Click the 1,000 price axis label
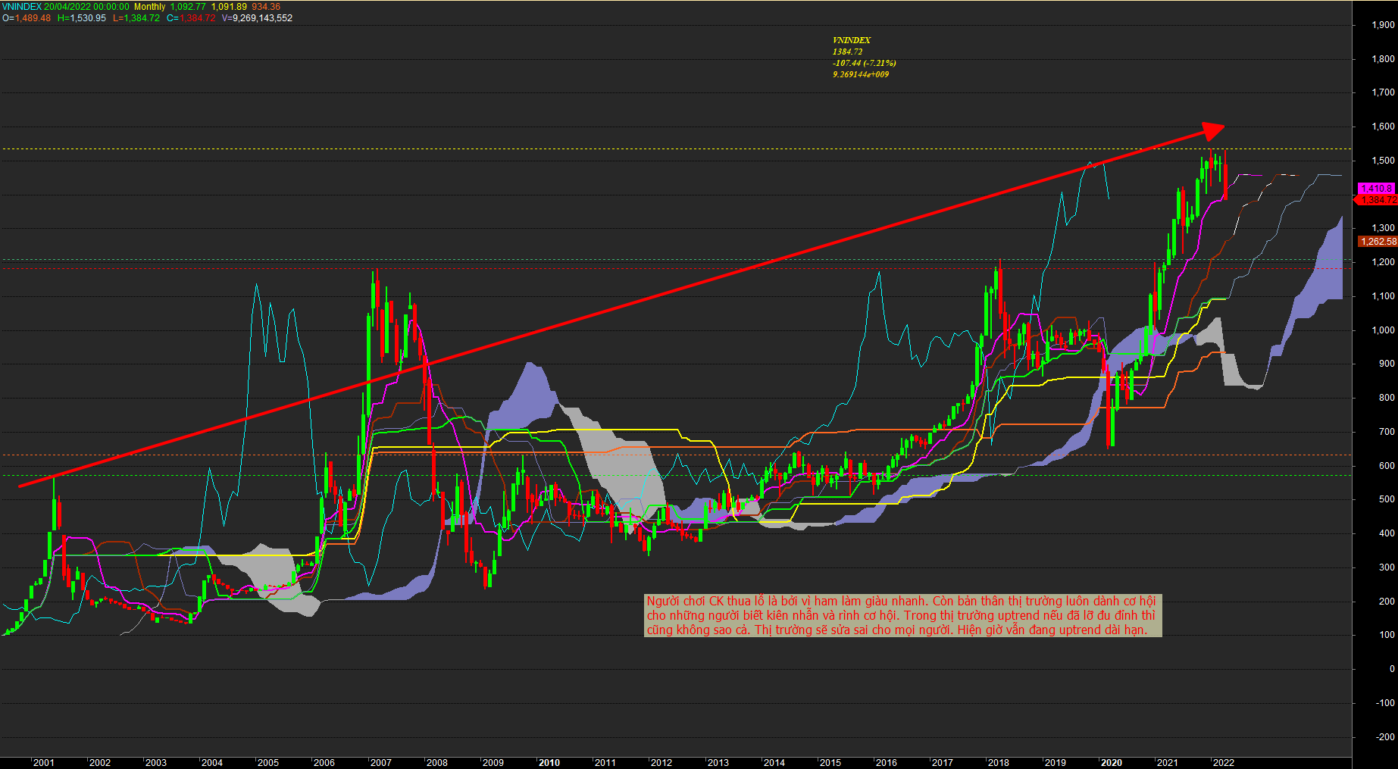1398x769 pixels. [1384, 330]
